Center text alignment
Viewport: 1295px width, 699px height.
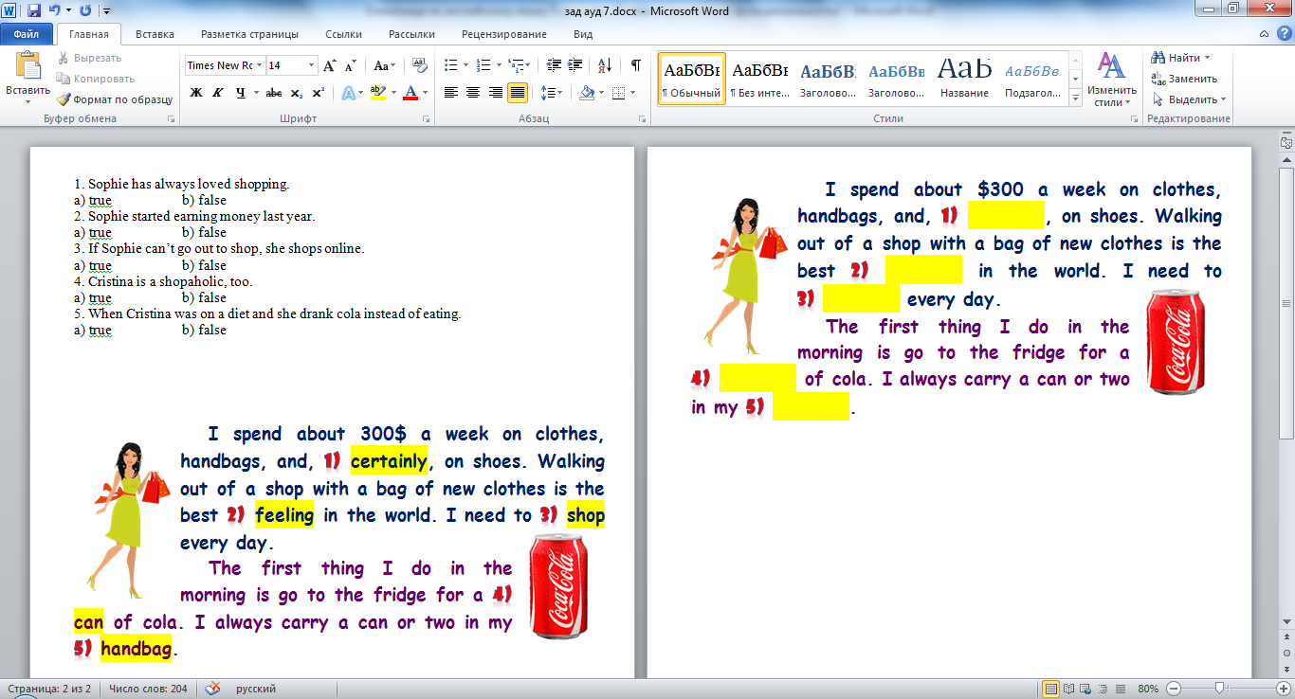coord(473,93)
